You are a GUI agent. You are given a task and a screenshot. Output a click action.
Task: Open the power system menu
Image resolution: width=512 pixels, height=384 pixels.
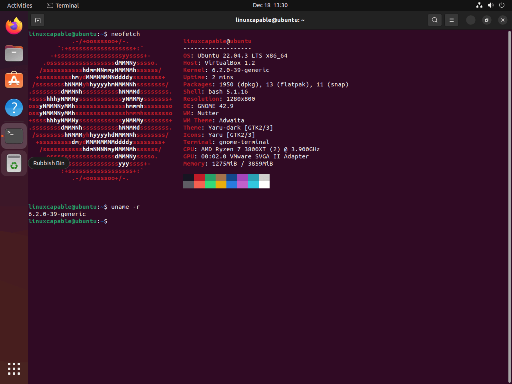pyautogui.click(x=502, y=5)
